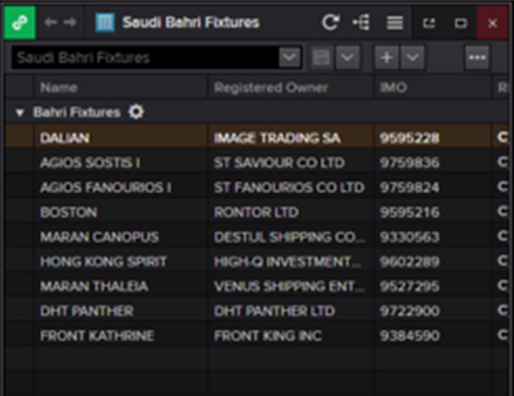Maximize the fixtures panel
This screenshot has height=396, width=514.
click(x=461, y=23)
